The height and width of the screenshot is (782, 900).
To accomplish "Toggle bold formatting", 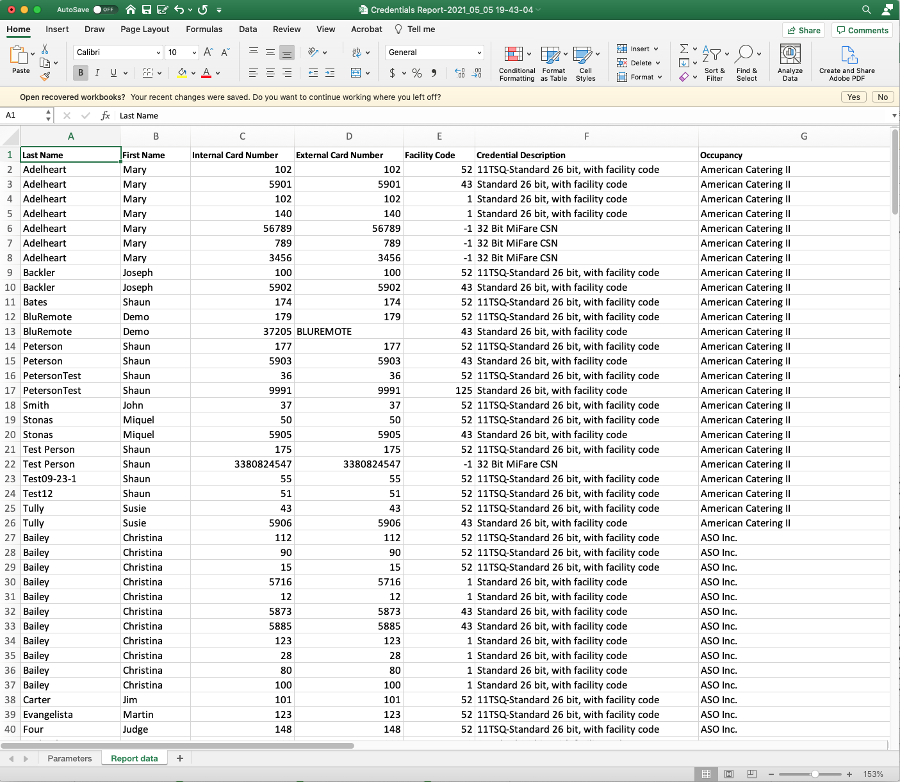I will [x=80, y=72].
